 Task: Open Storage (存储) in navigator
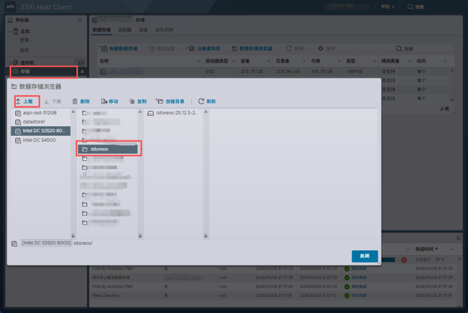pyautogui.click(x=44, y=71)
